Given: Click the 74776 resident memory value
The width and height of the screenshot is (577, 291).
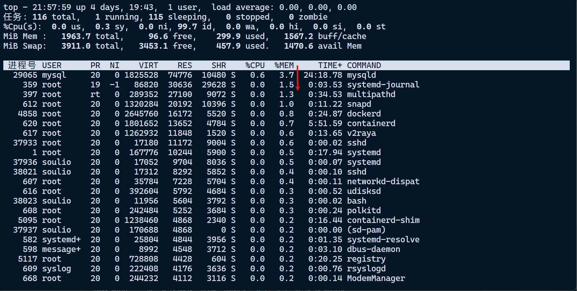Looking at the screenshot, I should (x=180, y=75).
